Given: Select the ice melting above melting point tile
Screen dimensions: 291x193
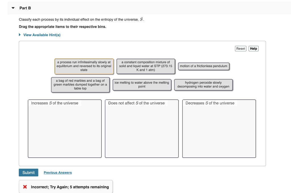Looking at the screenshot, I should [x=142, y=84].
